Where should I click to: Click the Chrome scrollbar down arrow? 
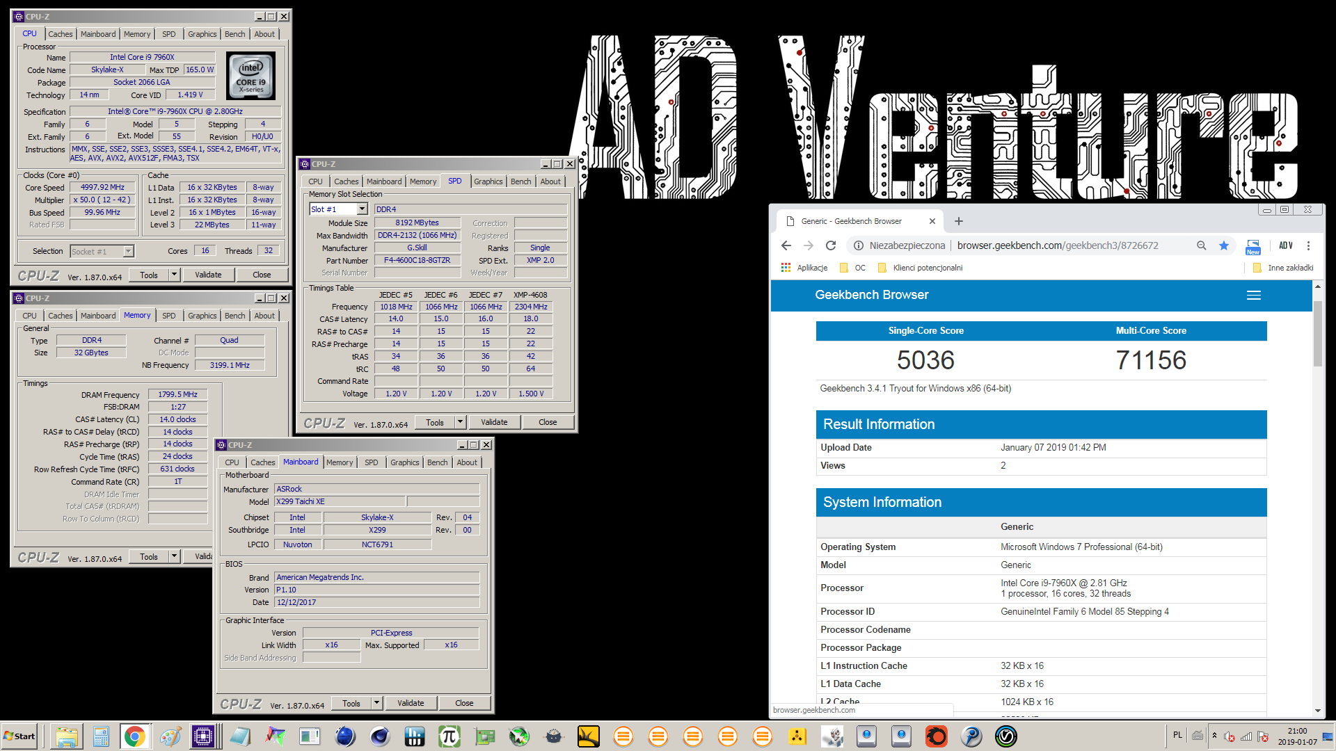coord(1317,711)
